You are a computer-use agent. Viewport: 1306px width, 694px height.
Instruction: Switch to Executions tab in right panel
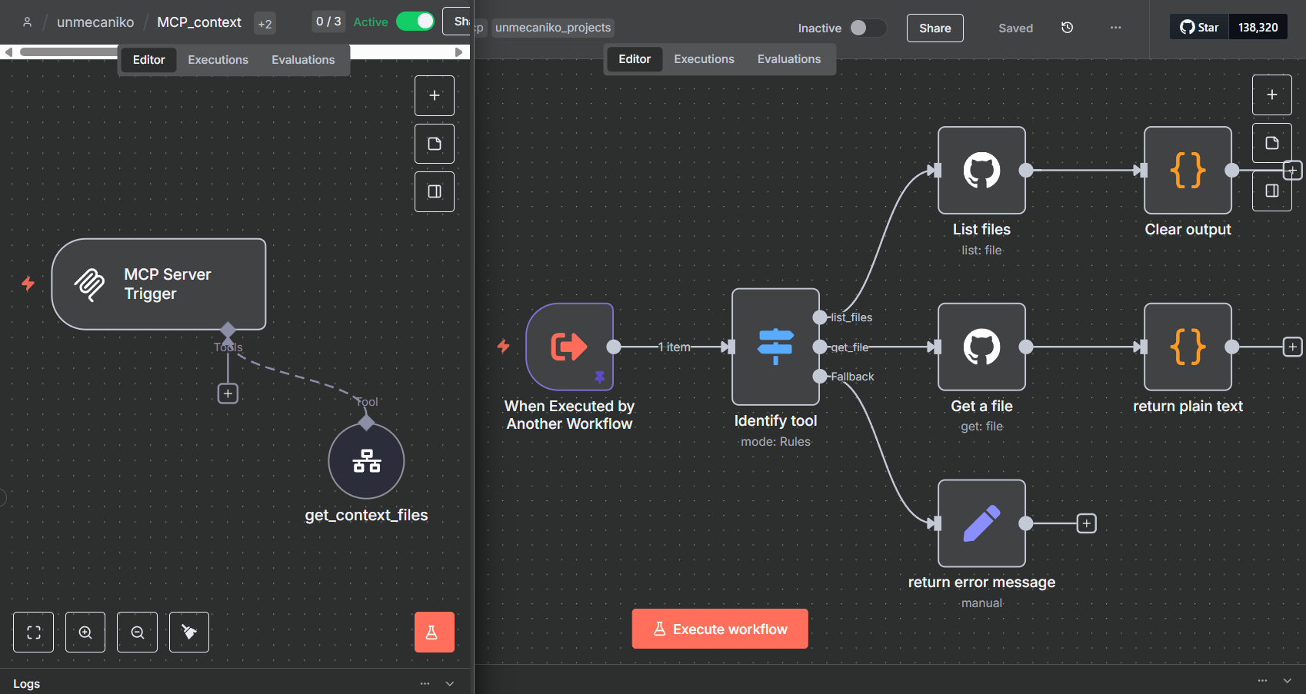click(704, 59)
